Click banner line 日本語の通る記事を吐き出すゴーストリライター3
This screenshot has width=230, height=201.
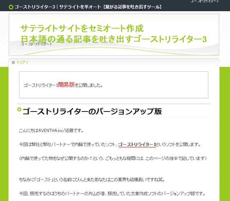[114, 39]
